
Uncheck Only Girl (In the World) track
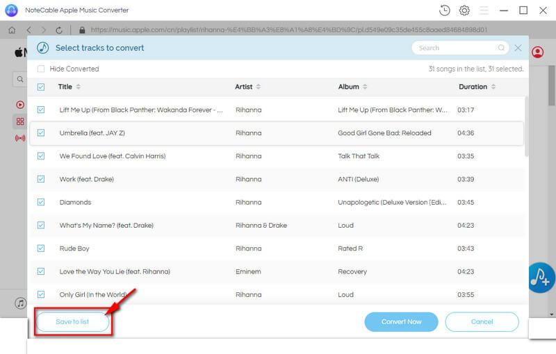41,294
